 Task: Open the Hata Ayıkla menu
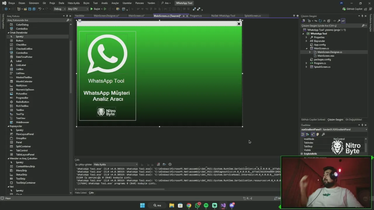[x=74, y=3]
